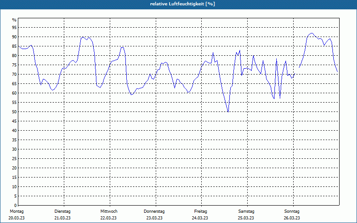Click the 'Montag' day label

pyautogui.click(x=17, y=211)
